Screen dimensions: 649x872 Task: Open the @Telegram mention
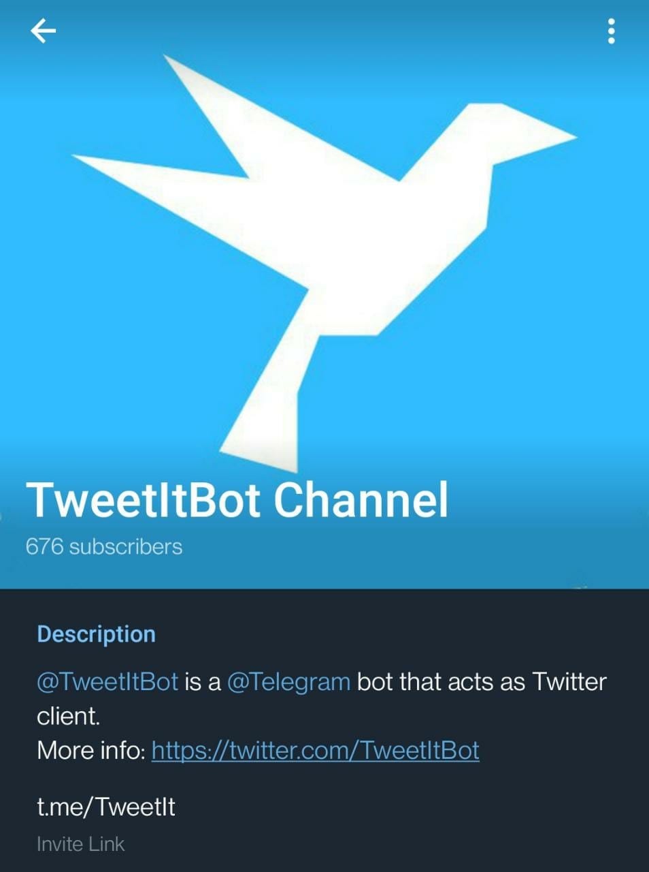coord(288,681)
